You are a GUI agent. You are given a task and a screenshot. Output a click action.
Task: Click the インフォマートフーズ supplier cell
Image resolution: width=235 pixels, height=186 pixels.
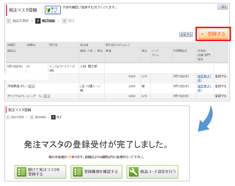(x=62, y=68)
